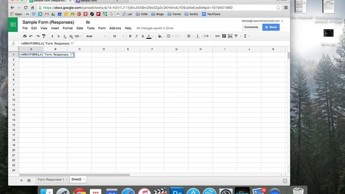
Task: Select row 10 header
Action: 13,100
